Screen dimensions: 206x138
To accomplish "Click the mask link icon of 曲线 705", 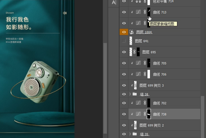I will [145, 63].
